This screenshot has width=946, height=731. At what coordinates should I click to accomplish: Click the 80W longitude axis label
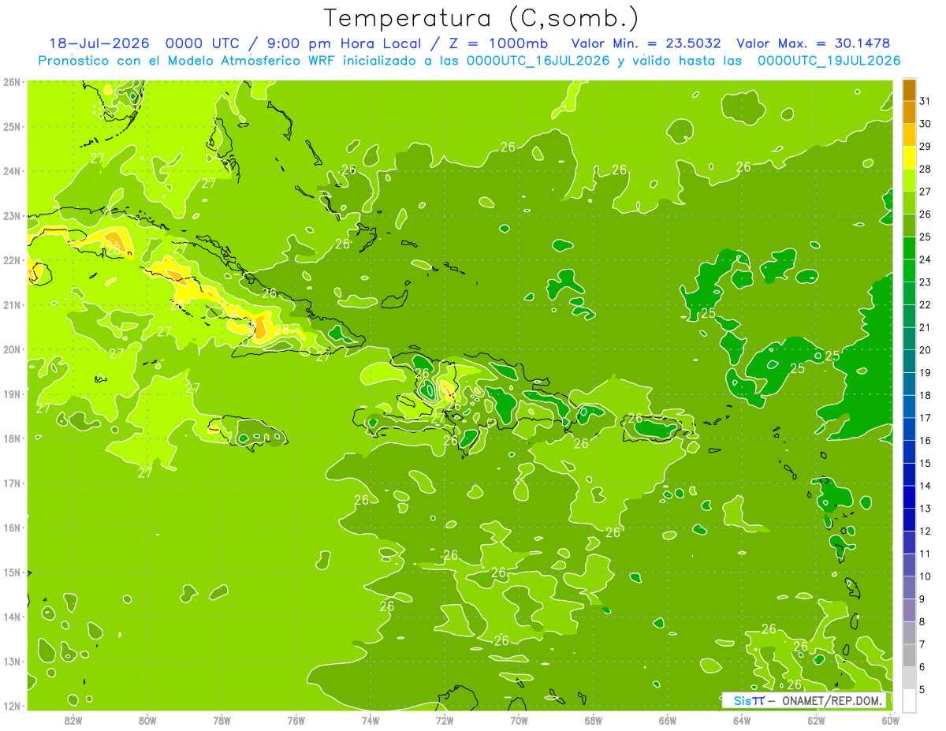147,720
